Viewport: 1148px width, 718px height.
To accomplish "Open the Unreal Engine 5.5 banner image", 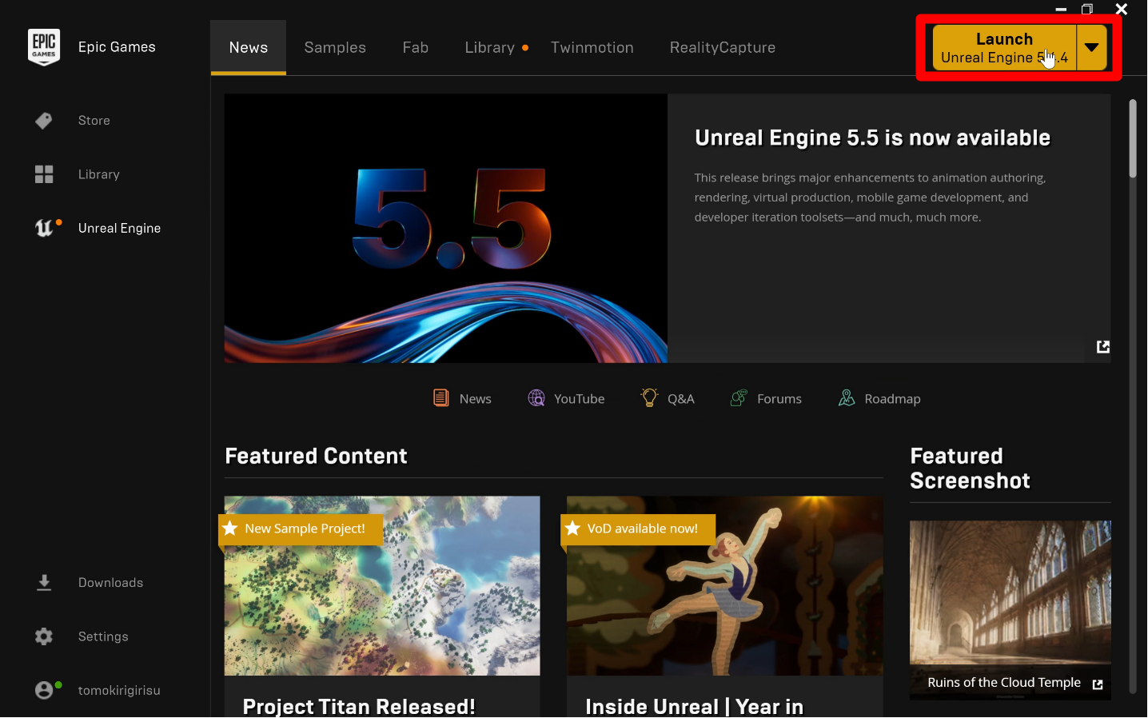I will [x=446, y=229].
